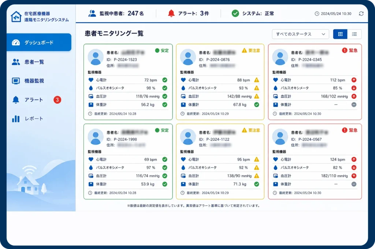Click the 95 bpm ECG value
Viewport: 375px width, 249px height.
point(244,159)
